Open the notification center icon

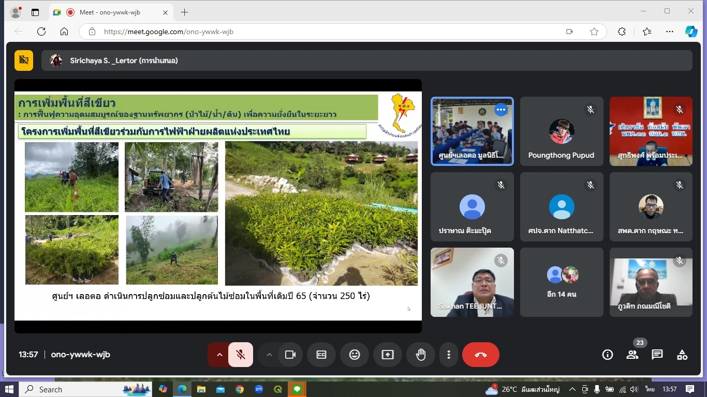tap(690, 389)
